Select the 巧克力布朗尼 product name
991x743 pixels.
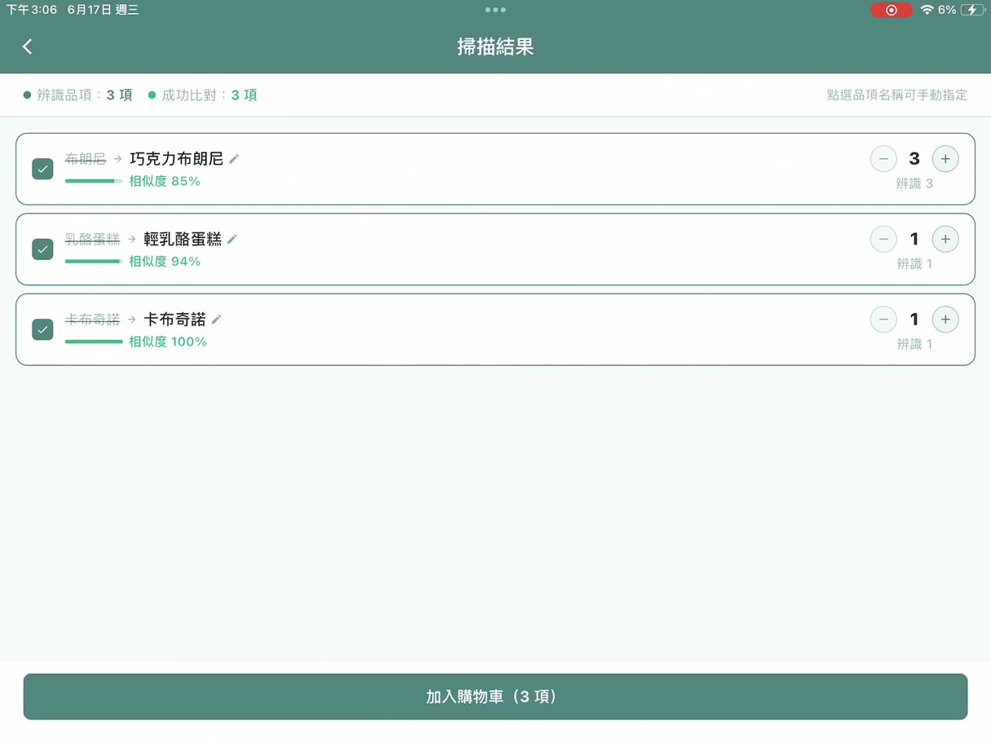177,159
